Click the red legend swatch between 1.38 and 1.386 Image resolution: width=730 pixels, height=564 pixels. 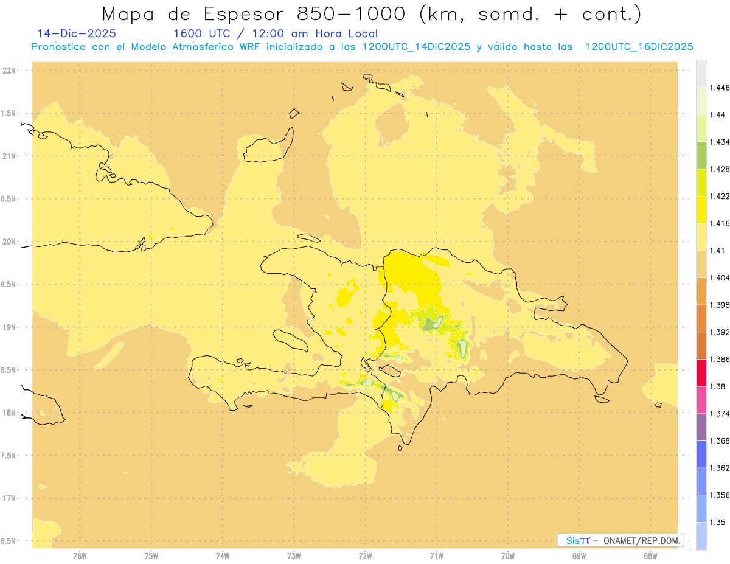point(701,373)
